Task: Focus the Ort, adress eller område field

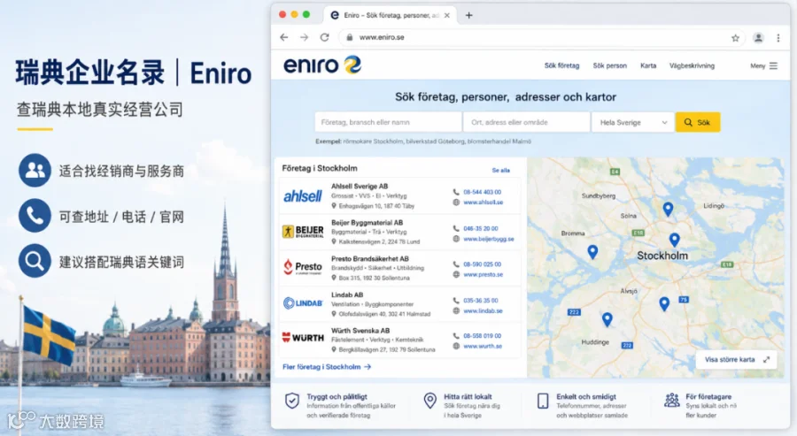Action: pos(526,122)
